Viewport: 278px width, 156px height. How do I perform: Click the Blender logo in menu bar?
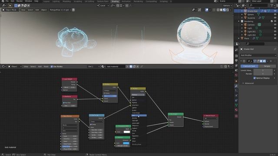(x=3, y=1)
